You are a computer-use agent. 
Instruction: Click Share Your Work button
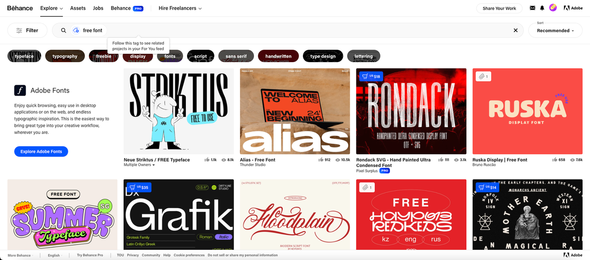point(499,8)
